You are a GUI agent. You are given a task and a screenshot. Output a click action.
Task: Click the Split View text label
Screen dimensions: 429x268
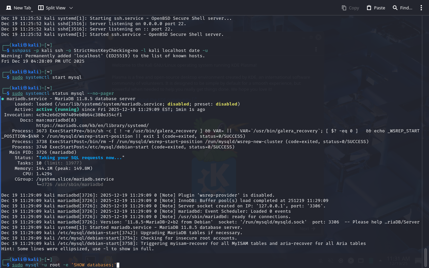pos(56,8)
